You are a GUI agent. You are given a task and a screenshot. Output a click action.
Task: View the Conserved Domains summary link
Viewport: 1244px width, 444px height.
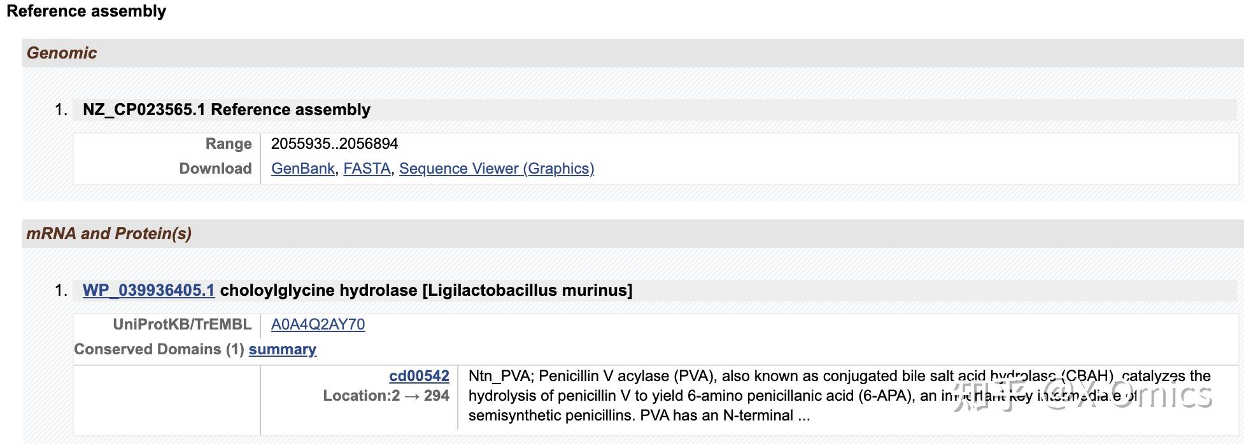282,349
